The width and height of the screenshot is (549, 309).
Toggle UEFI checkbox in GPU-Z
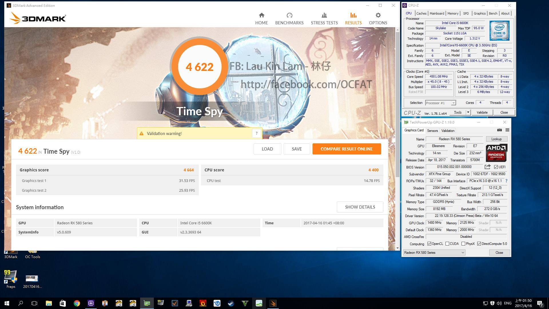pyautogui.click(x=496, y=167)
